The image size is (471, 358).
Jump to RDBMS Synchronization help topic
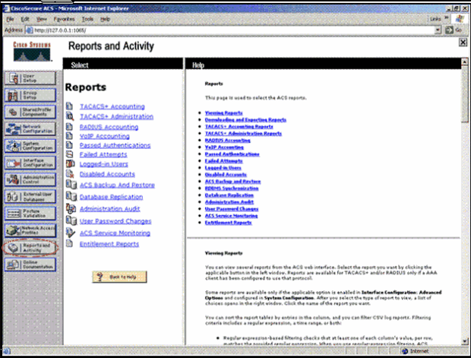[x=232, y=189]
